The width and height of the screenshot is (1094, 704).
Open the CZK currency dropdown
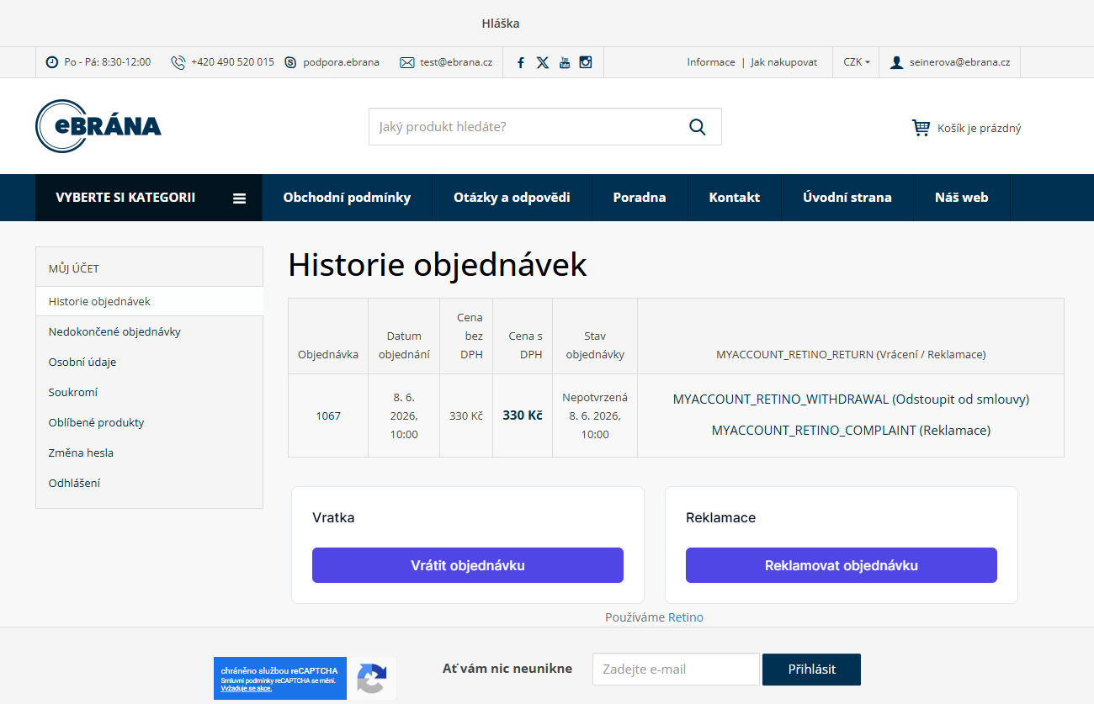point(857,62)
